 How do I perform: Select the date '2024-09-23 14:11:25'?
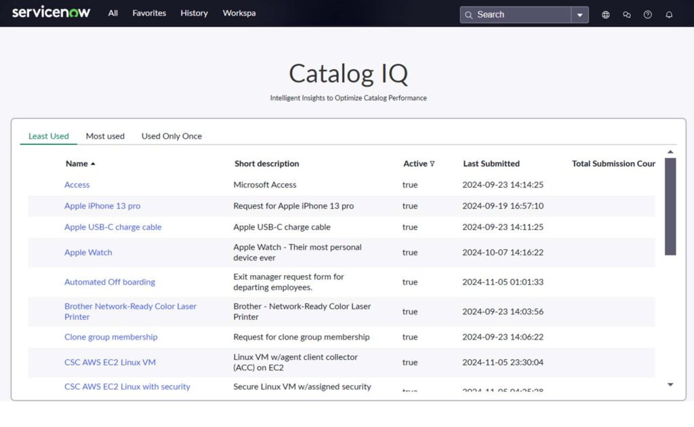click(503, 227)
